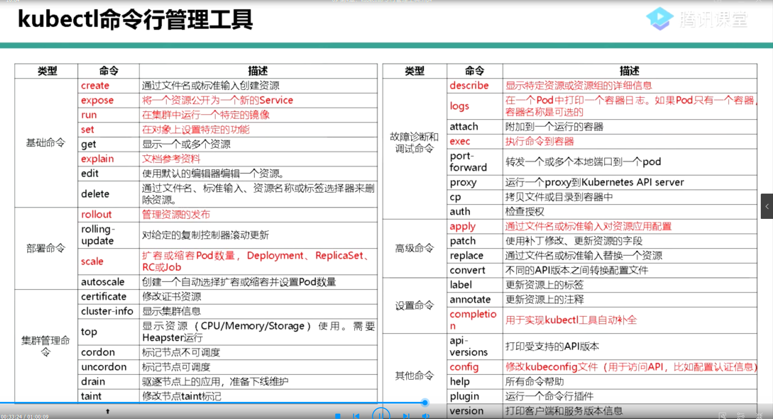Select the '设置命令' type cell

coord(415,306)
